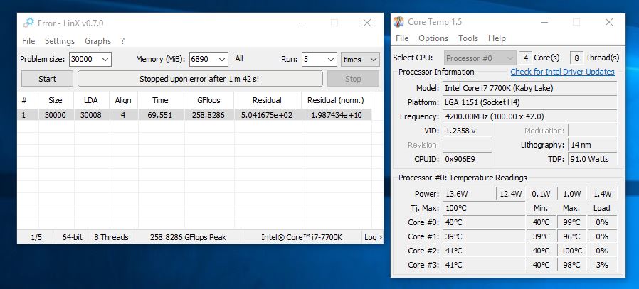
Task: Click the Model field Intel Core i7 7700K
Action: [x=530, y=88]
